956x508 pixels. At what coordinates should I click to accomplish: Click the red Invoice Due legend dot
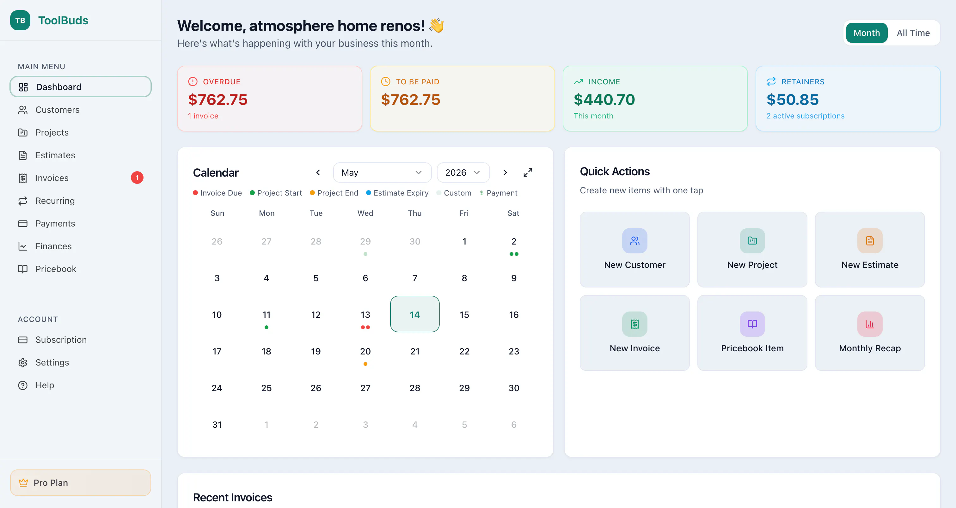195,193
